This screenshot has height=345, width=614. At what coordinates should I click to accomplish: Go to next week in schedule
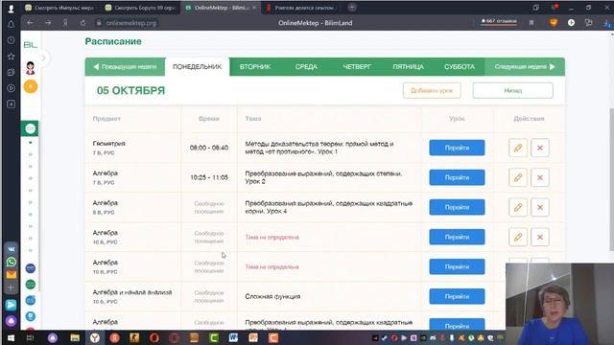525,67
